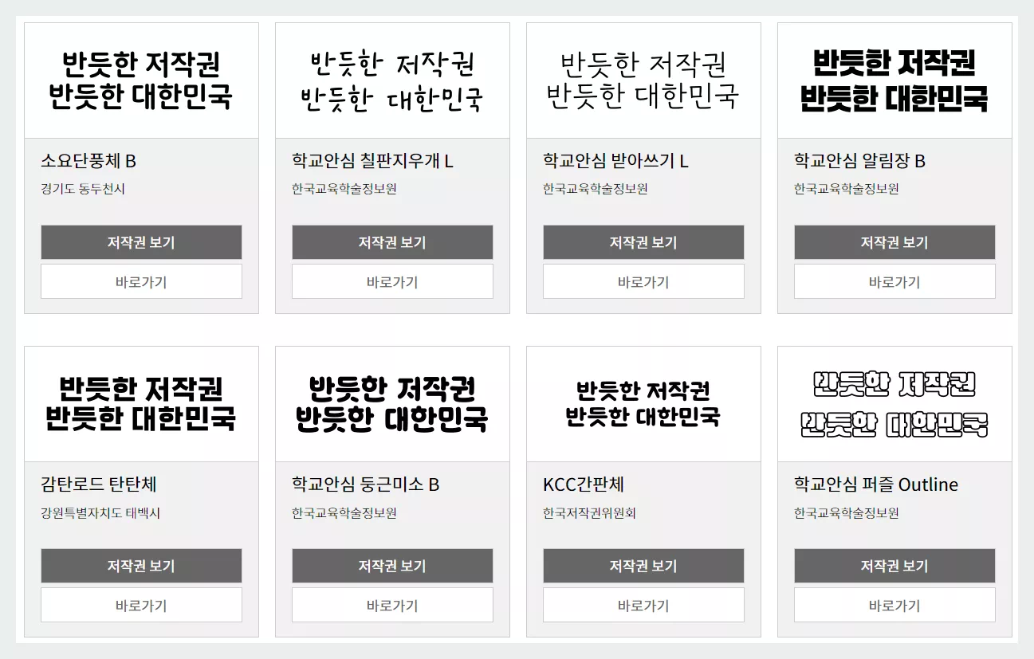
Task: Open the 학교안심 칠판지우개 L preview thumbnail
Action: point(392,80)
